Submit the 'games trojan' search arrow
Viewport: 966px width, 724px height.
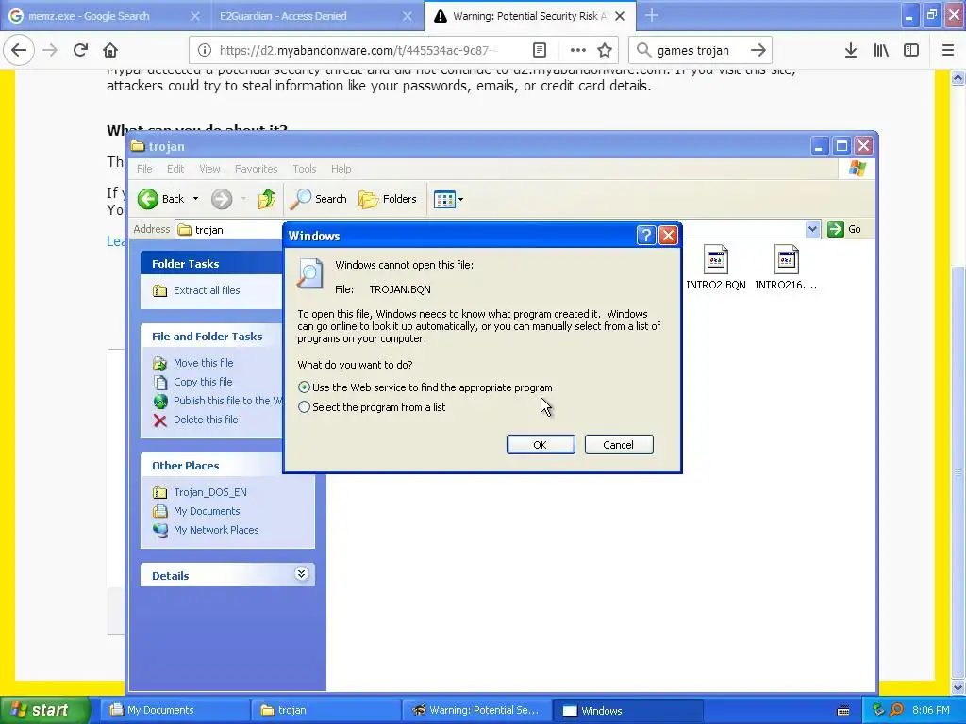[758, 50]
